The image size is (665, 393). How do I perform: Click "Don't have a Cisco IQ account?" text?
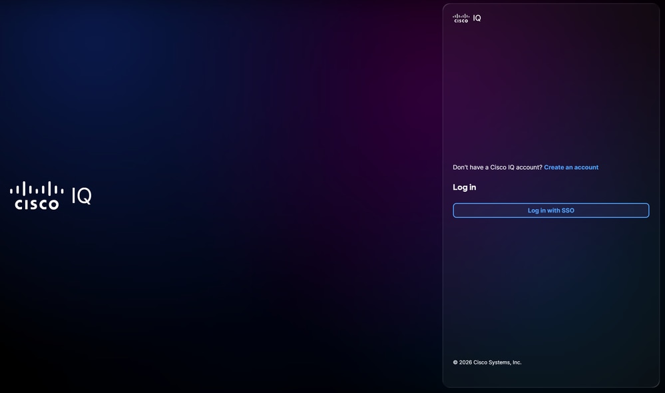coord(497,167)
